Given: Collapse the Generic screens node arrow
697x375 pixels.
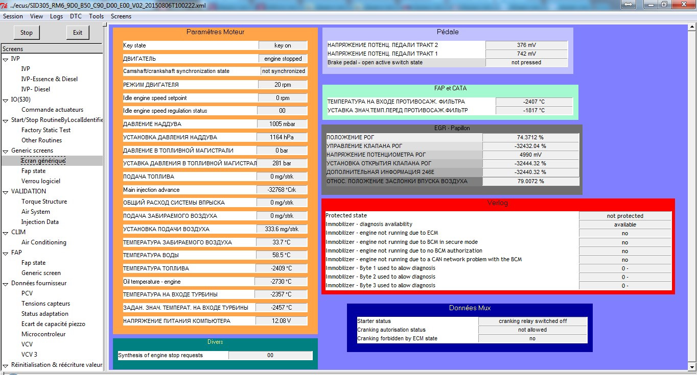Looking at the screenshot, I should point(5,151).
